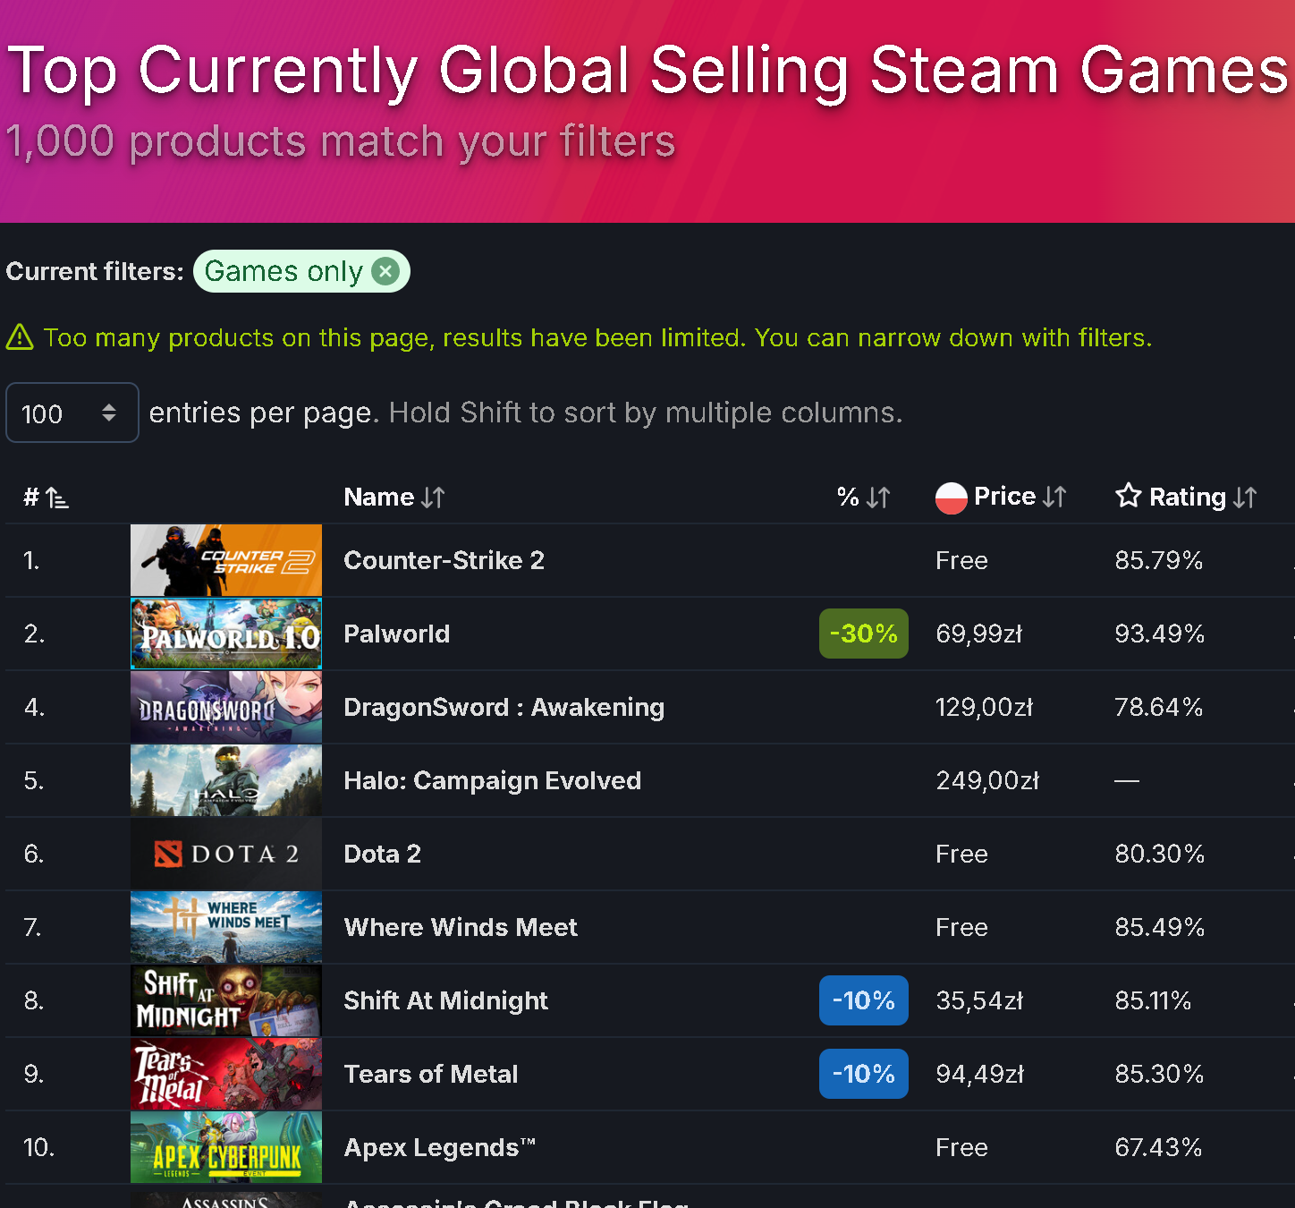Sort by rank number column

46,498
